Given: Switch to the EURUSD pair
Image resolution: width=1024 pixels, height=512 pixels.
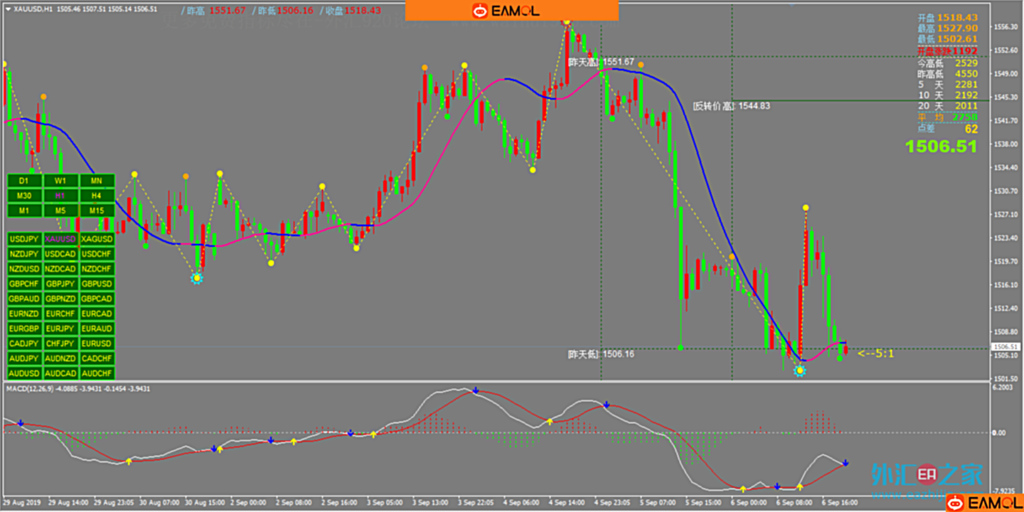Looking at the screenshot, I should tap(97, 343).
